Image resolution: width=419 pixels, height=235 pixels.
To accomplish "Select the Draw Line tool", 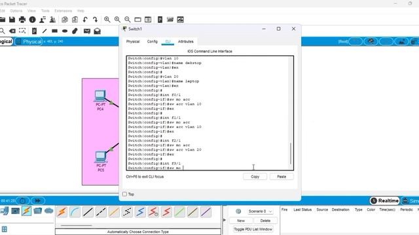I will (45, 31).
